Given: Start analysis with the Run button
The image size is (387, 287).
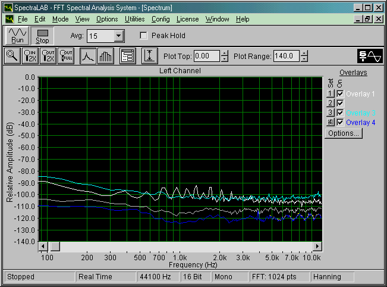Looking at the screenshot, I should point(17,36).
